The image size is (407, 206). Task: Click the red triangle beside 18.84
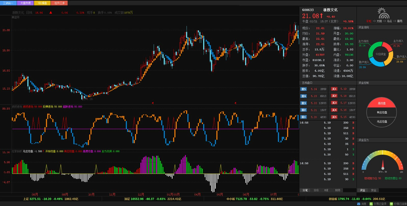pyautogui.click(x=51, y=12)
